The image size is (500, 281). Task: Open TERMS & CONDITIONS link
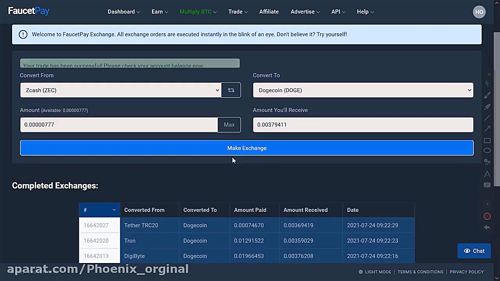tap(420, 272)
